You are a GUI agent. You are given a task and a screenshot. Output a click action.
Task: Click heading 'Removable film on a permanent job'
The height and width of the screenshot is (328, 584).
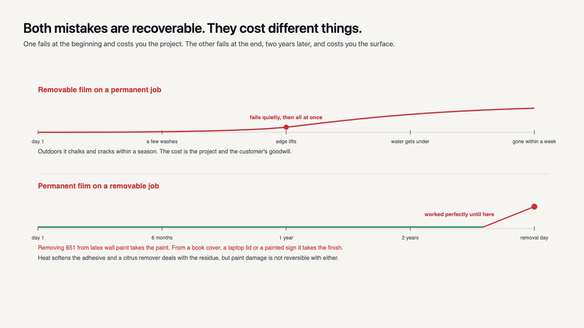100,90
